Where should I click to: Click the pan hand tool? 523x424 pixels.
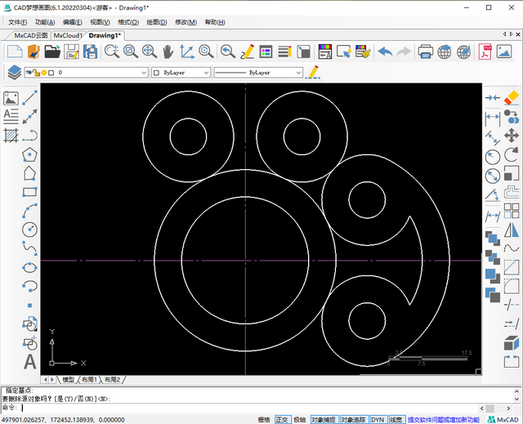(168, 52)
